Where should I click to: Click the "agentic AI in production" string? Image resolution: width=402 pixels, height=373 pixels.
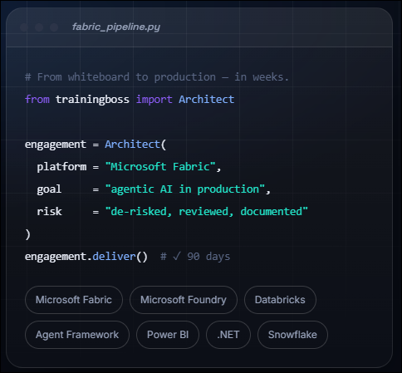coord(184,189)
